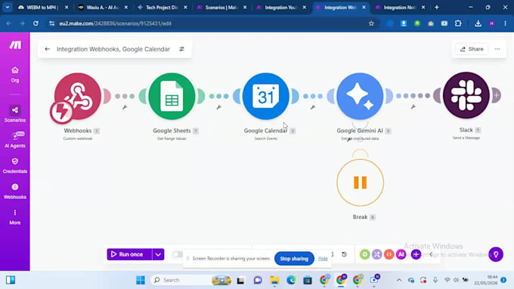Reload the browser page
The width and height of the screenshot is (514, 289).
(36, 23)
